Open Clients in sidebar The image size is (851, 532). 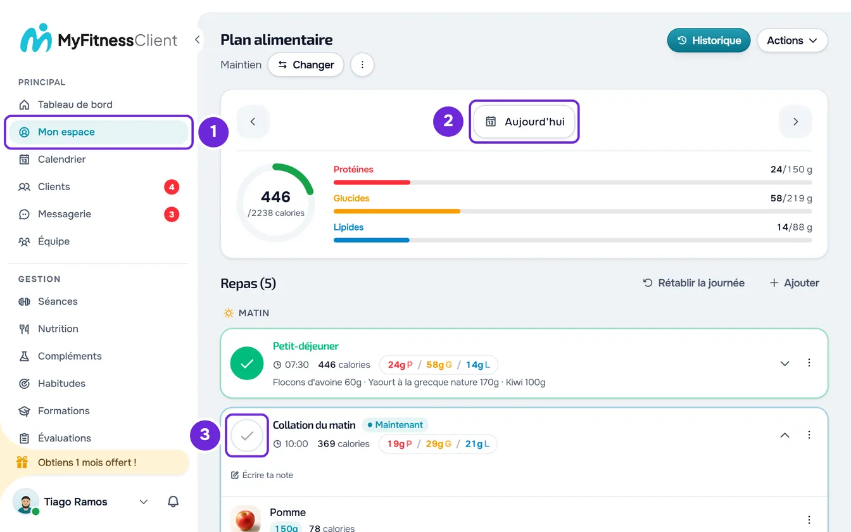pos(99,187)
